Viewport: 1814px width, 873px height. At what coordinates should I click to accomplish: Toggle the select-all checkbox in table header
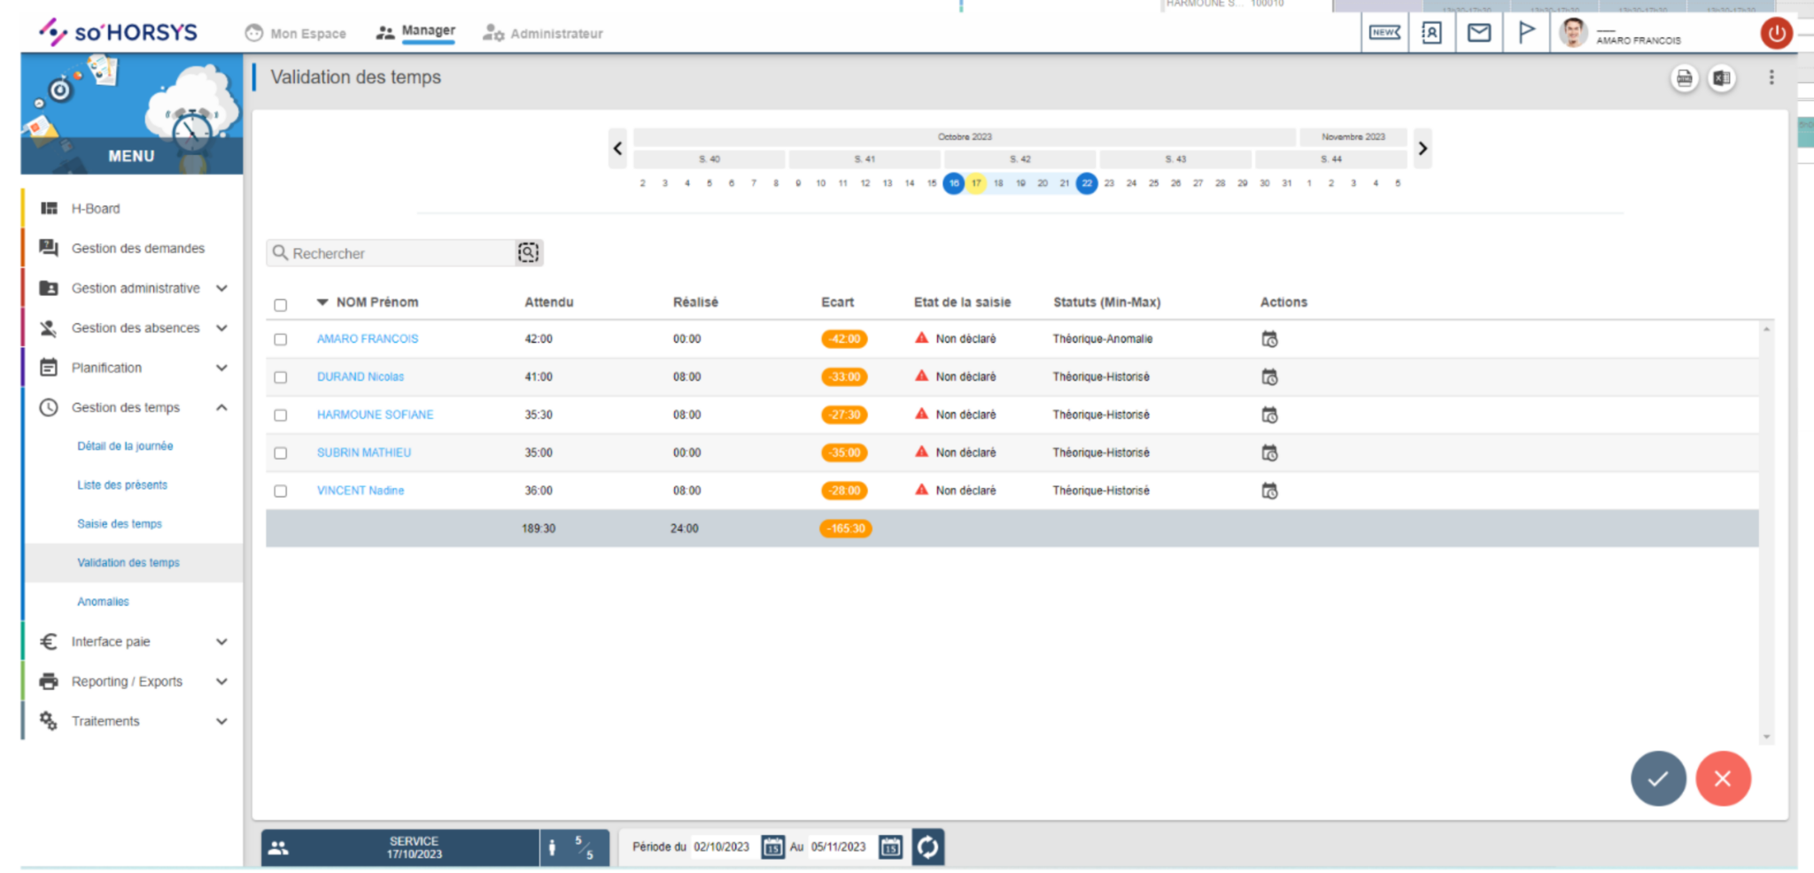281,305
